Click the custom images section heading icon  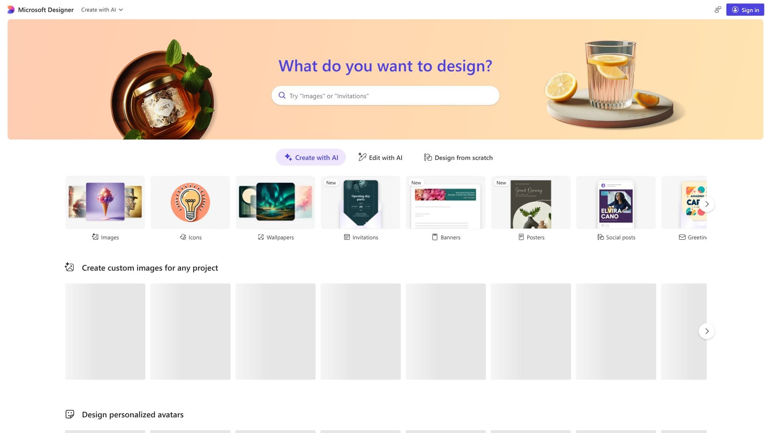(69, 267)
